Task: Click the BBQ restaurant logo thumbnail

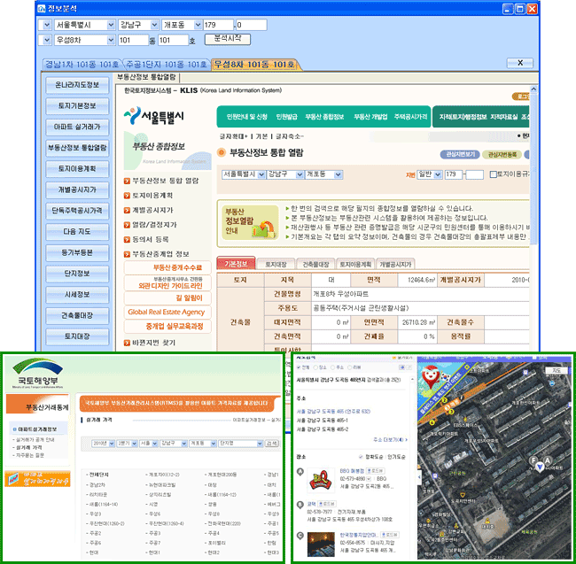Action: 320,480
